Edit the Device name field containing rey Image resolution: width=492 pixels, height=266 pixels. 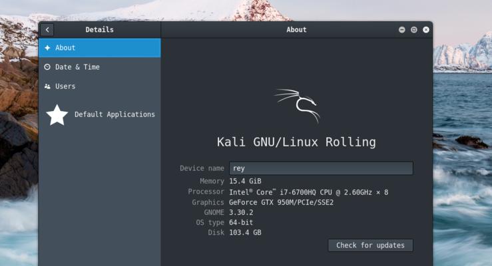321,168
